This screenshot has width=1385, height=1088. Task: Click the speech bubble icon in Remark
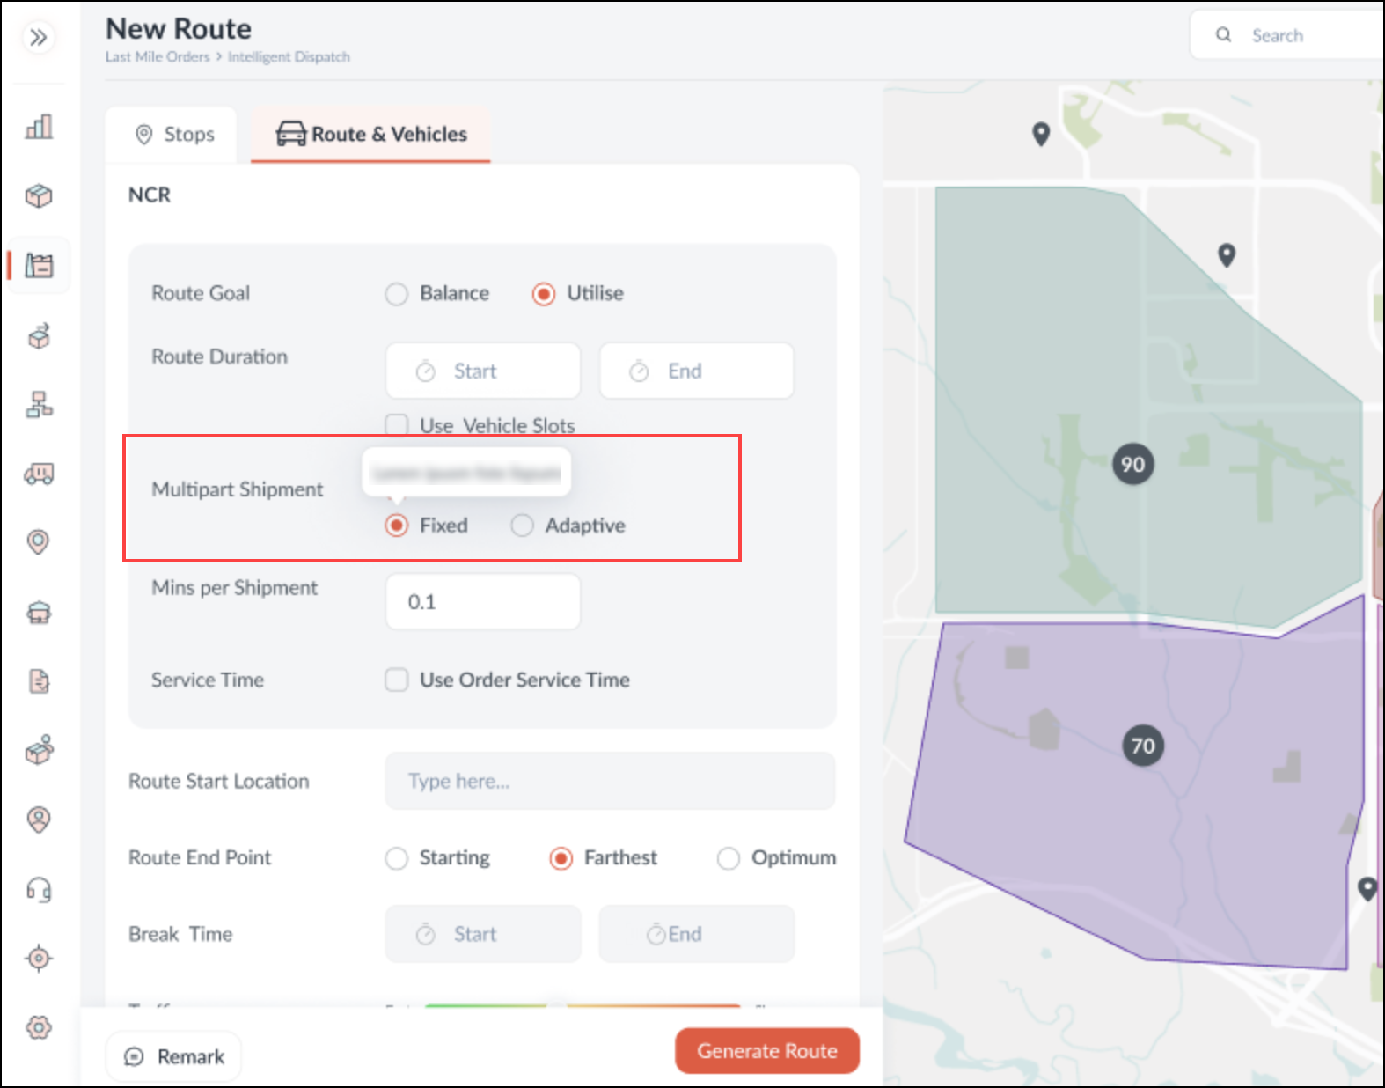(x=134, y=1056)
